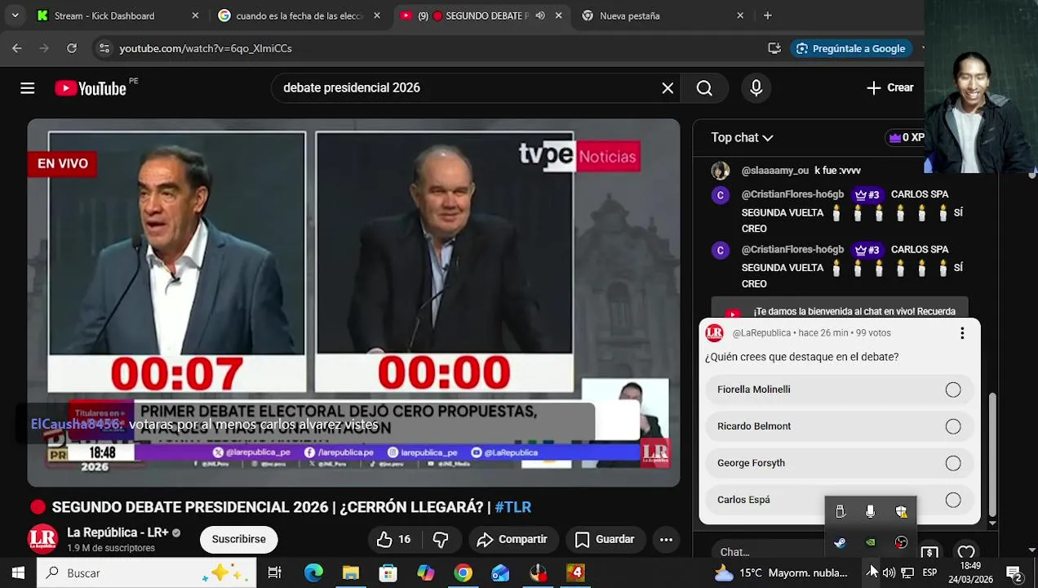Open tab search dropdown arrow
The height and width of the screenshot is (588, 1038).
(x=15, y=16)
